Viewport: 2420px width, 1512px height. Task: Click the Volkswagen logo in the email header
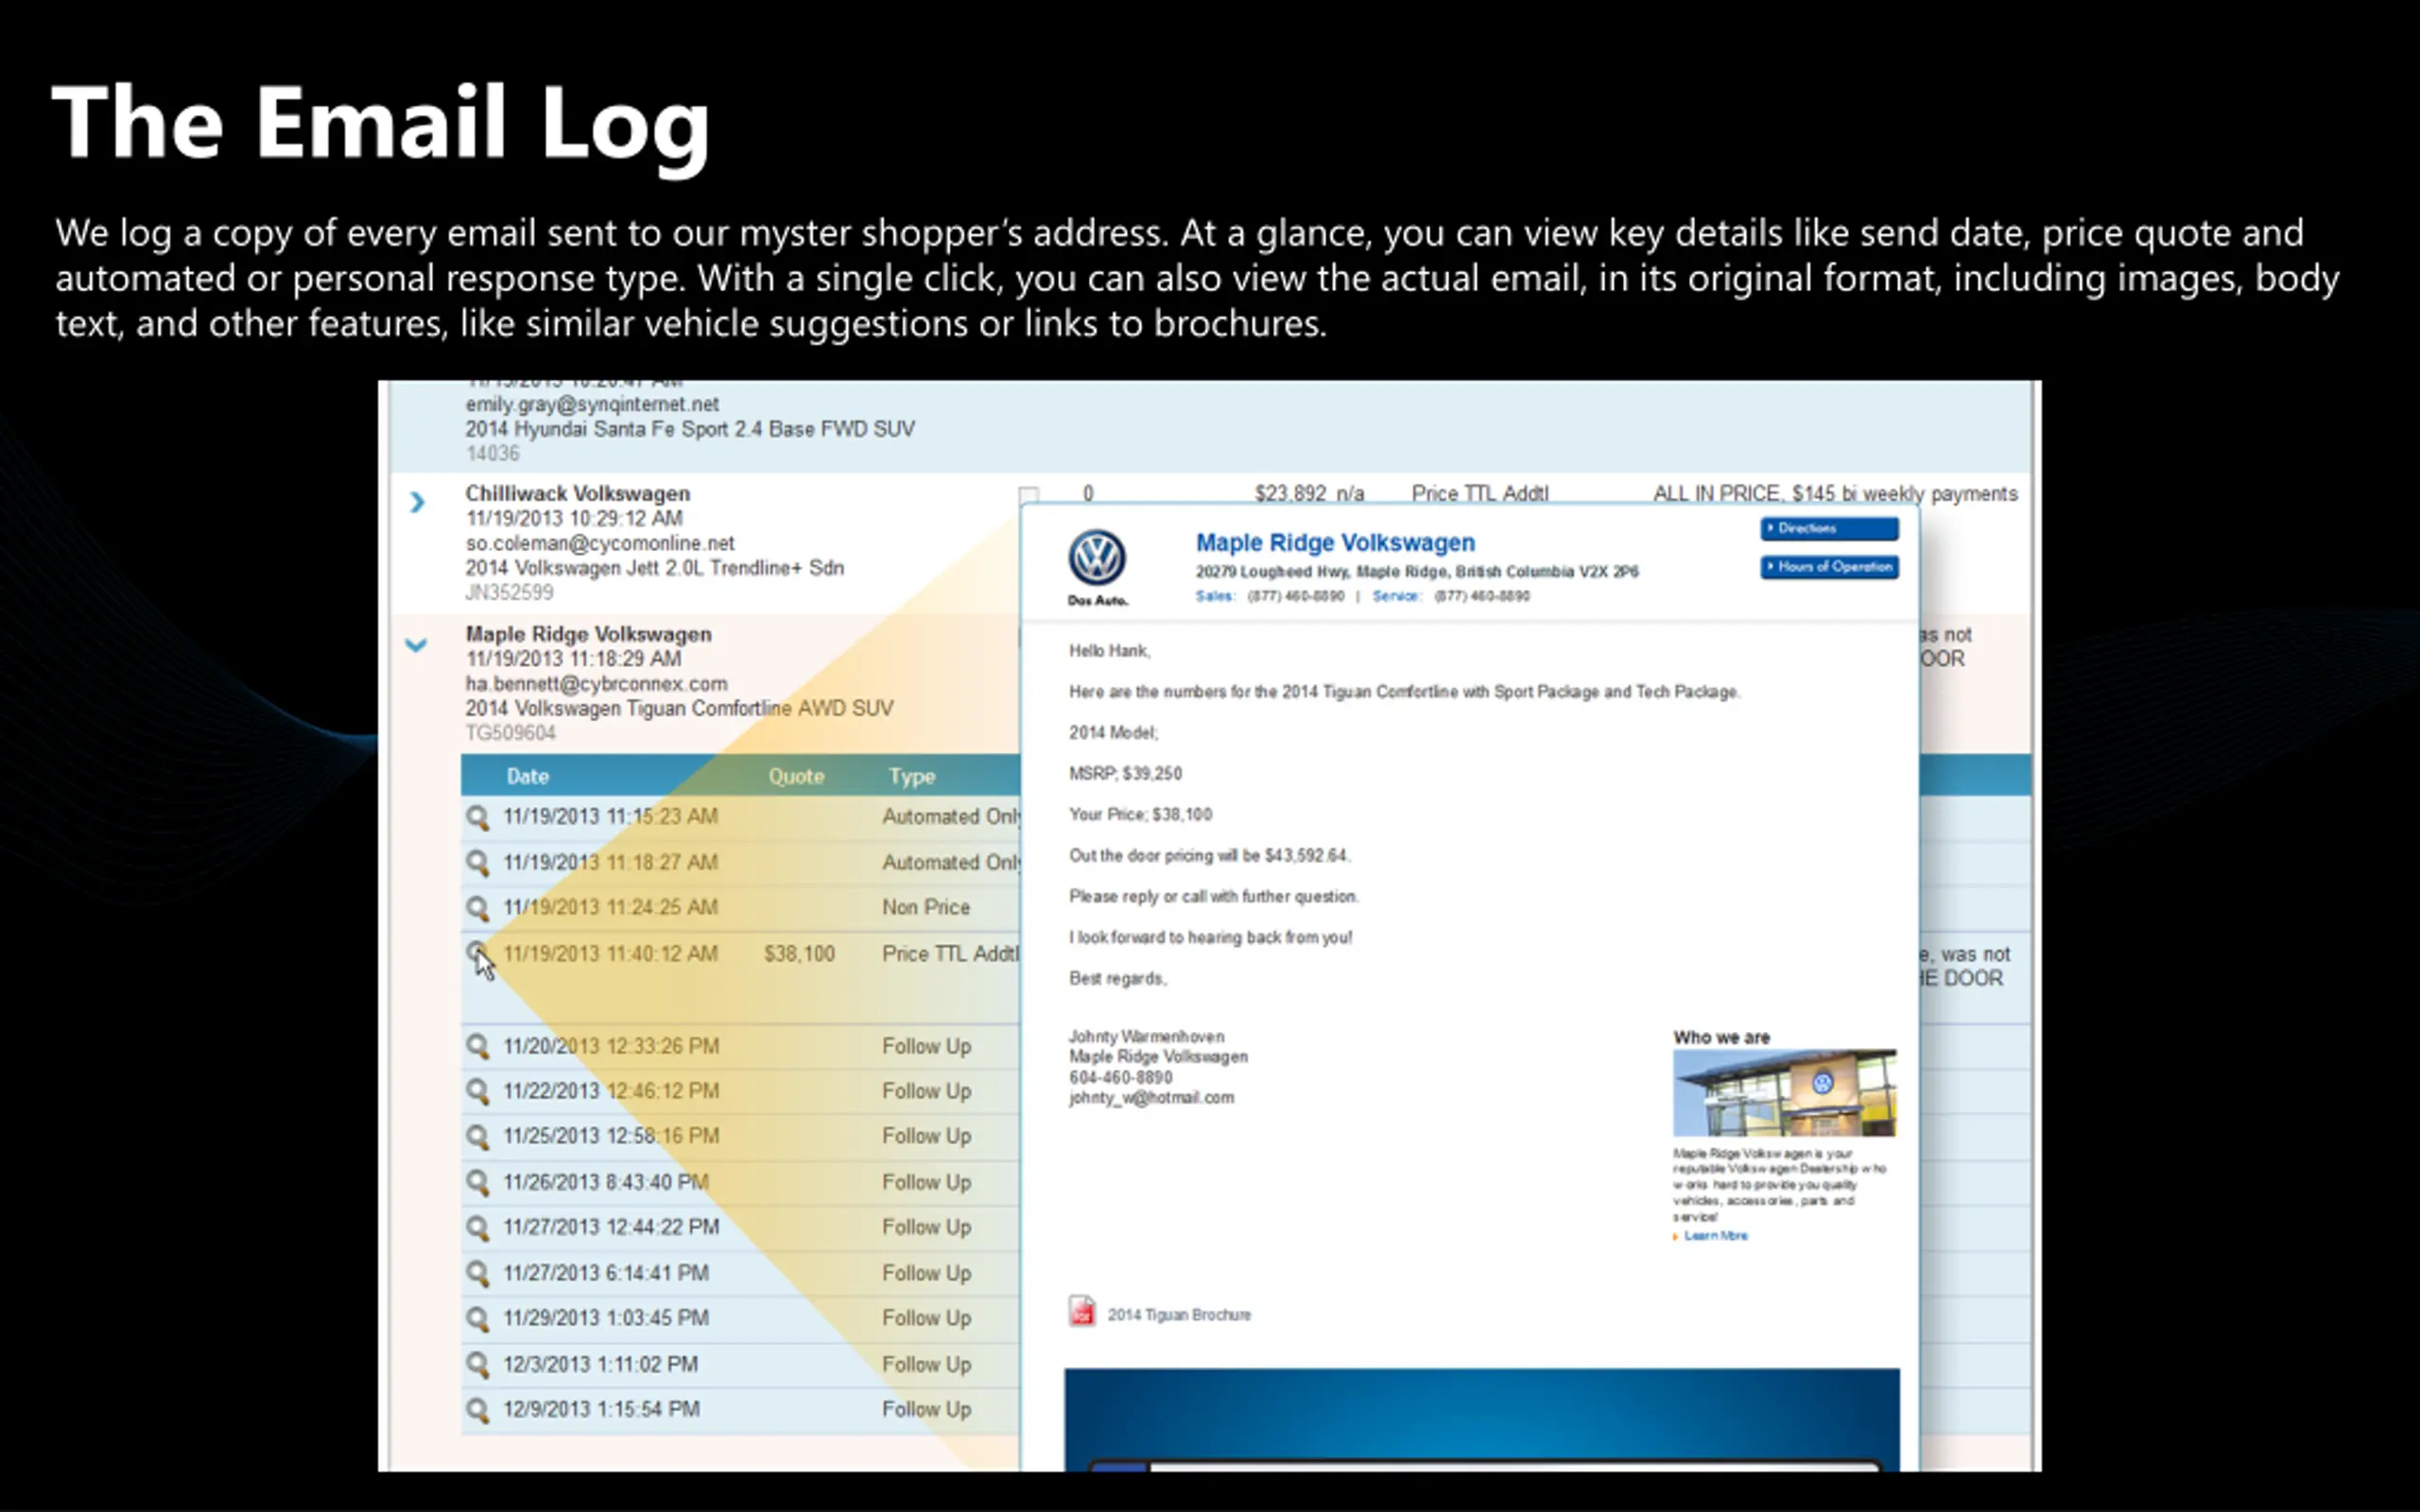tap(1097, 558)
